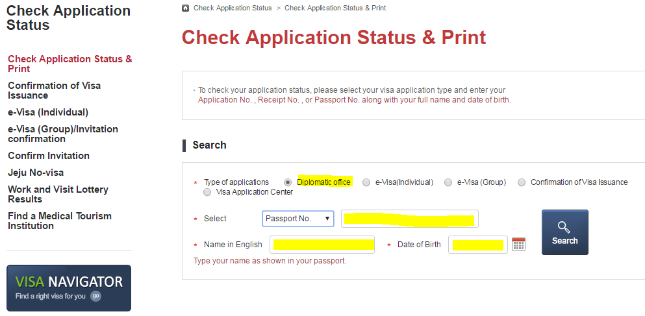
Task: Expand the Passport No. dropdown
Action: [298, 219]
